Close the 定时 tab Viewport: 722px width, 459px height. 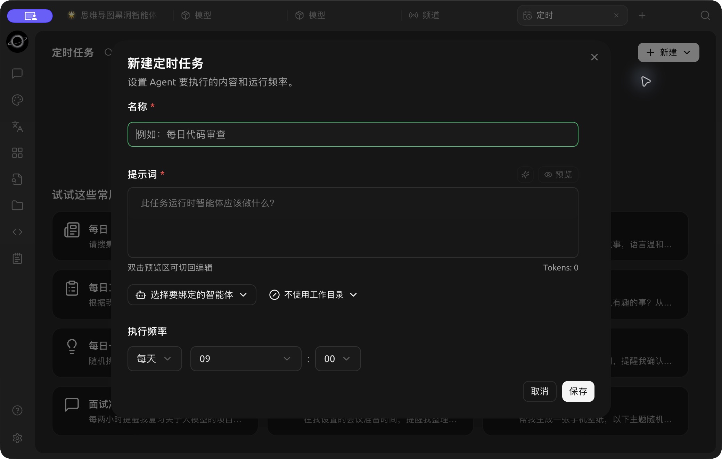(616, 15)
